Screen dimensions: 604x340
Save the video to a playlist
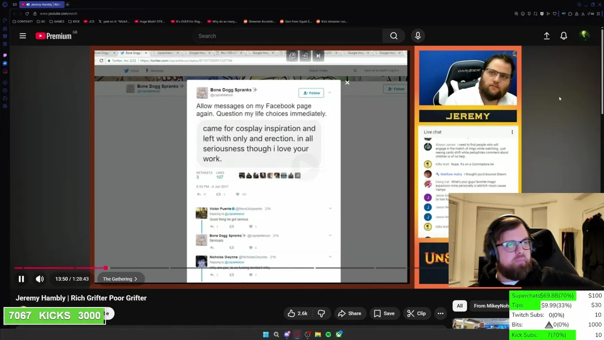click(384, 314)
